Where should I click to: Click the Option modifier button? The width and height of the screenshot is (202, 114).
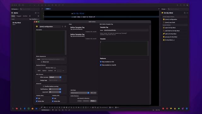[x=44, y=71]
